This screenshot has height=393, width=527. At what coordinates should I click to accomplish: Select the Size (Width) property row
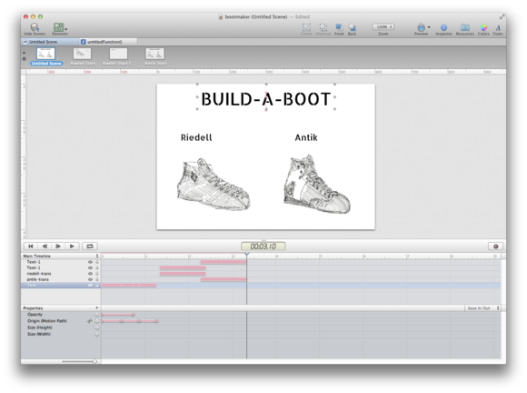(x=61, y=335)
